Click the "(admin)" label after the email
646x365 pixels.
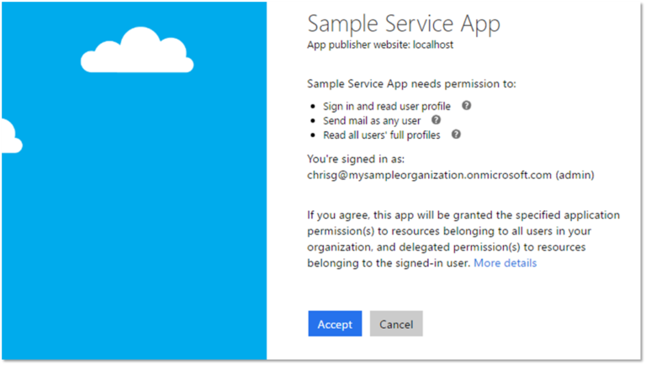click(575, 175)
